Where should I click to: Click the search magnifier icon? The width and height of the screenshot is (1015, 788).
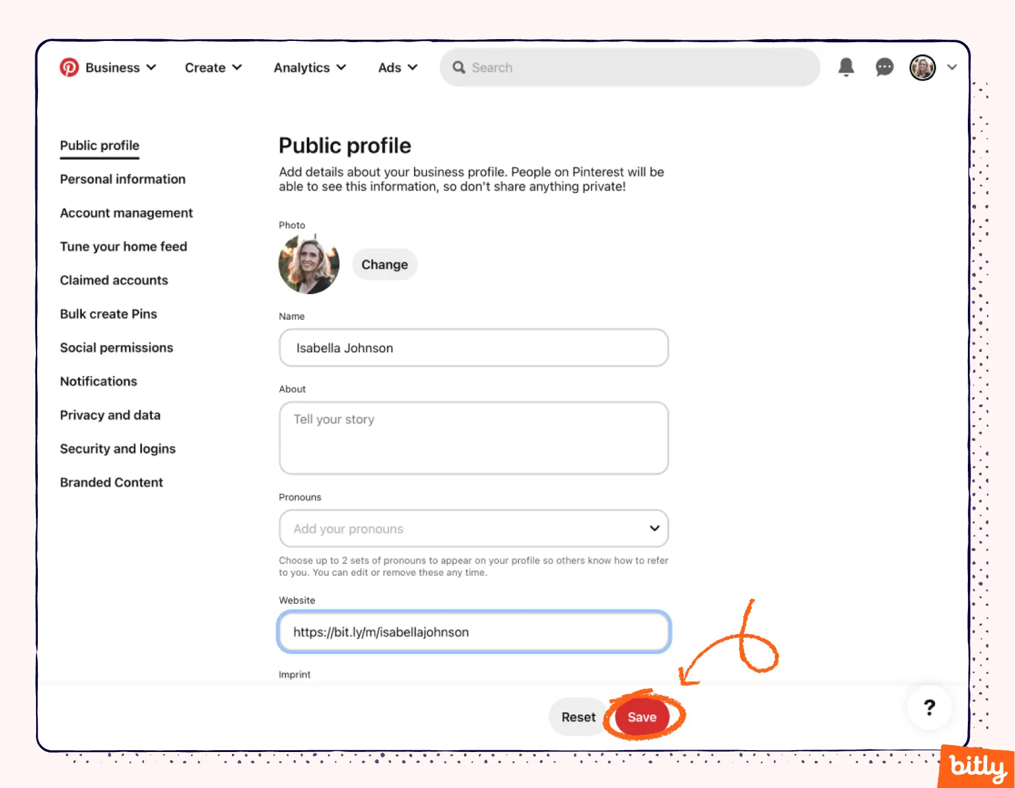[458, 68]
